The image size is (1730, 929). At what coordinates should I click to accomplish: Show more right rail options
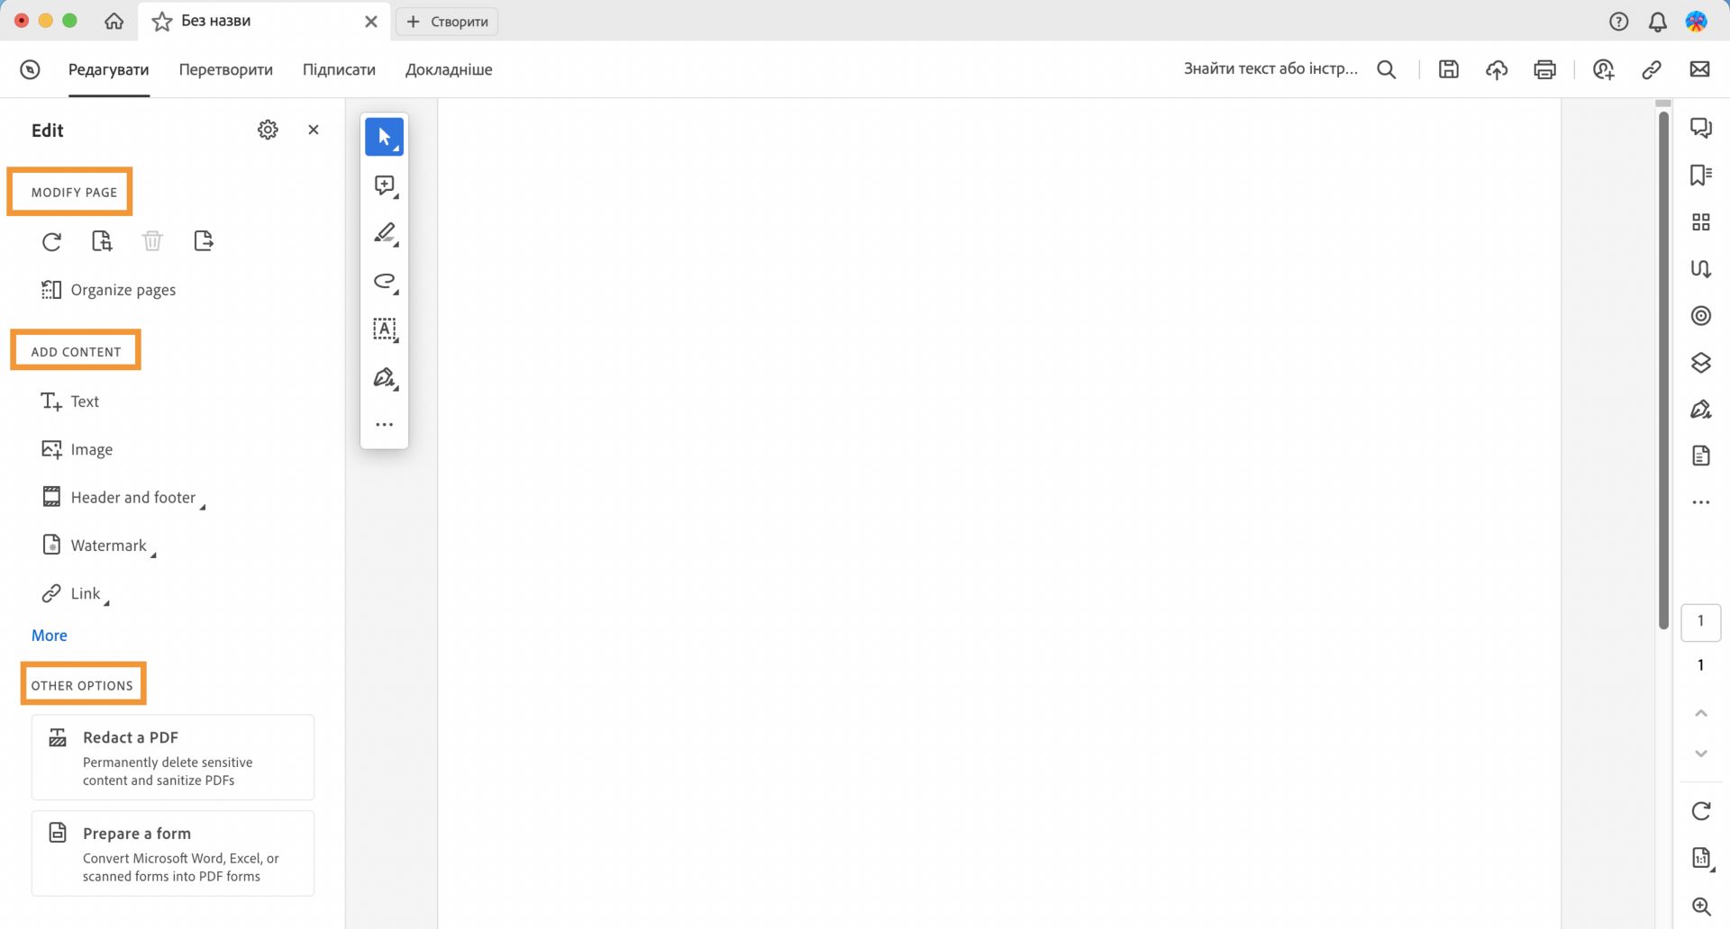(x=1701, y=503)
